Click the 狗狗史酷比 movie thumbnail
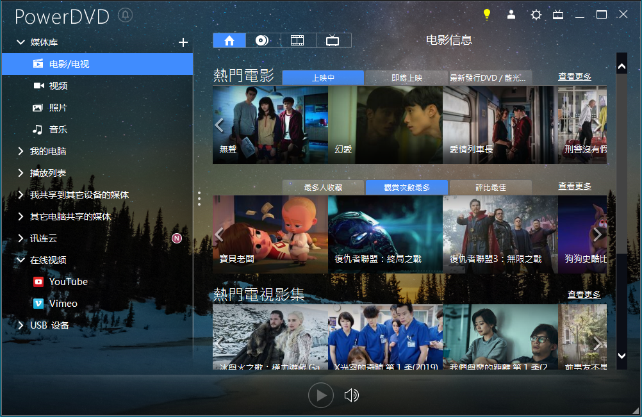This screenshot has height=417, width=642. click(582, 234)
